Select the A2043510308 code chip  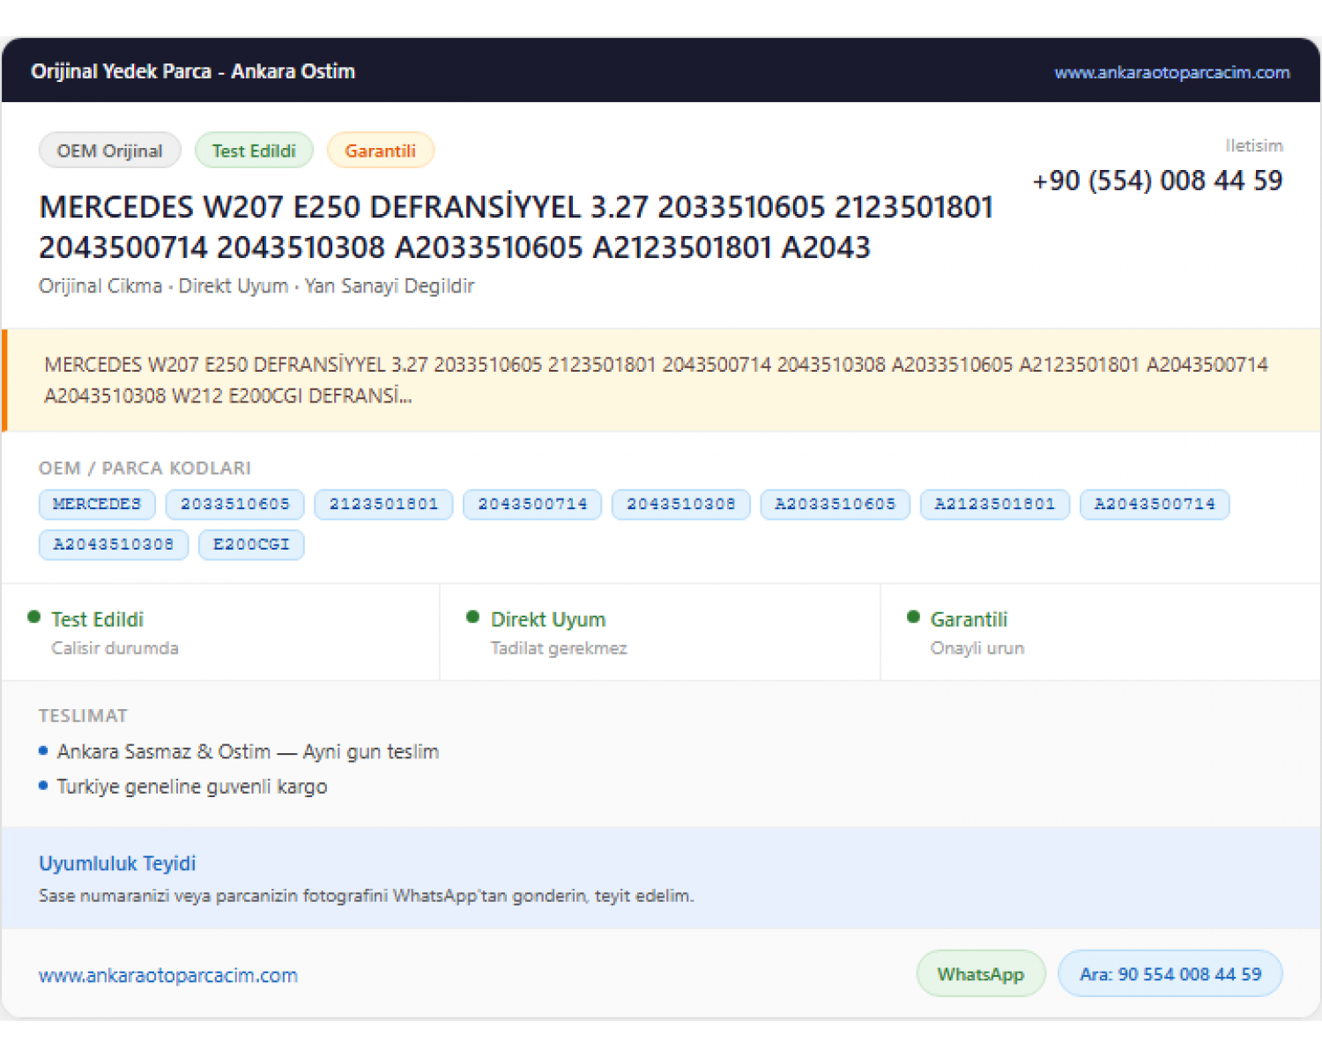click(114, 545)
